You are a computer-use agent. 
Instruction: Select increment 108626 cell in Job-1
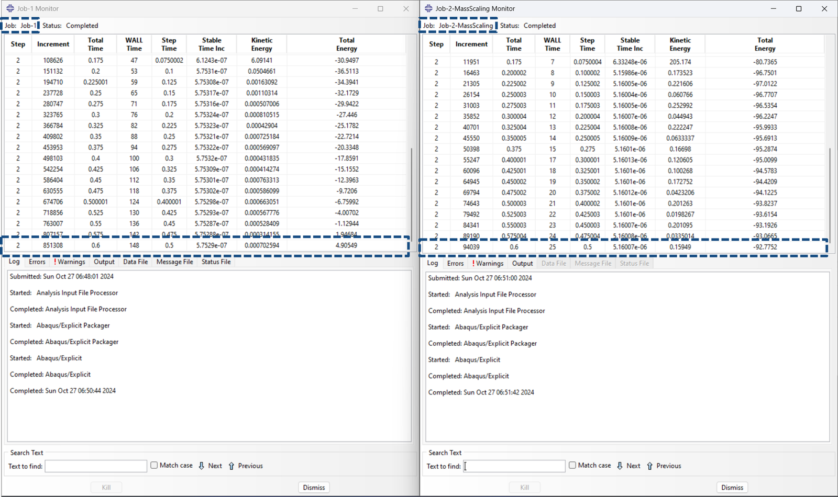click(x=53, y=60)
